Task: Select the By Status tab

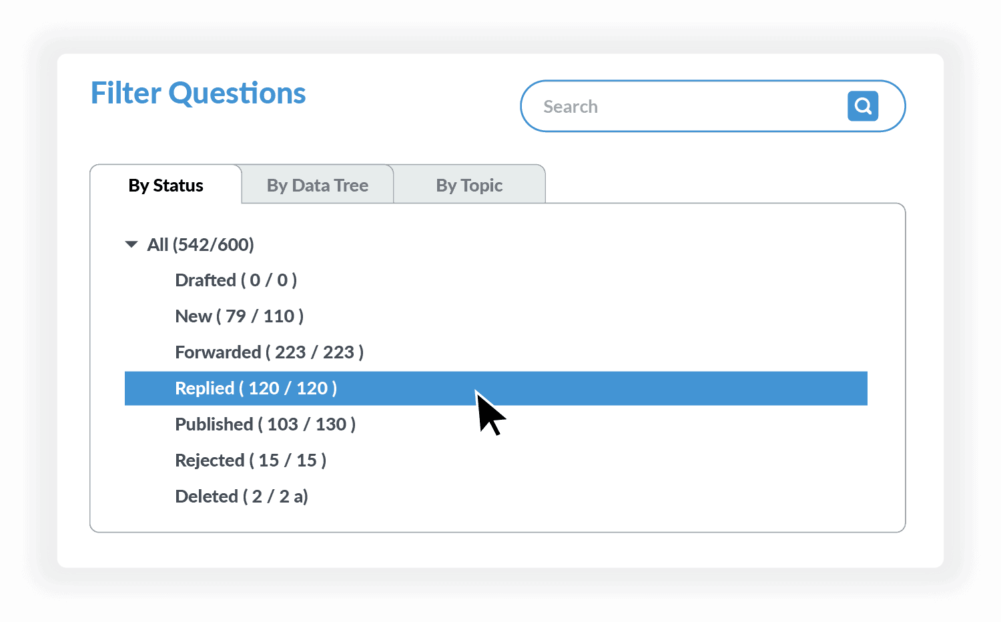Action: point(165,185)
